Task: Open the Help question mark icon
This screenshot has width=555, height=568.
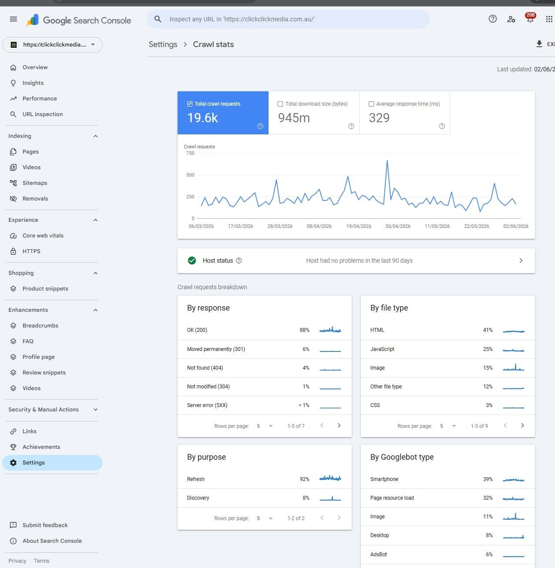Action: (x=492, y=19)
